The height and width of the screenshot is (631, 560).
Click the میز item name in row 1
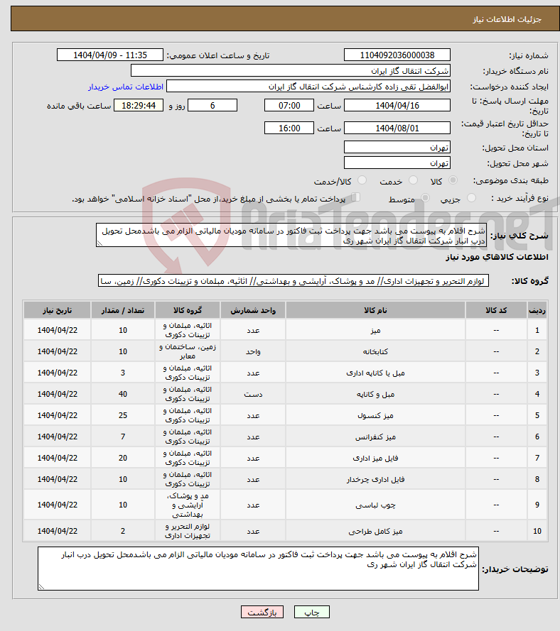[x=375, y=330]
